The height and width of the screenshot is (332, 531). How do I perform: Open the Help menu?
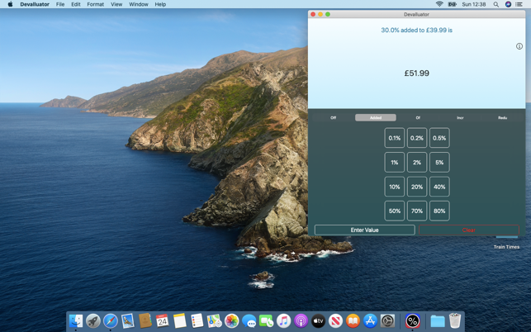click(160, 4)
